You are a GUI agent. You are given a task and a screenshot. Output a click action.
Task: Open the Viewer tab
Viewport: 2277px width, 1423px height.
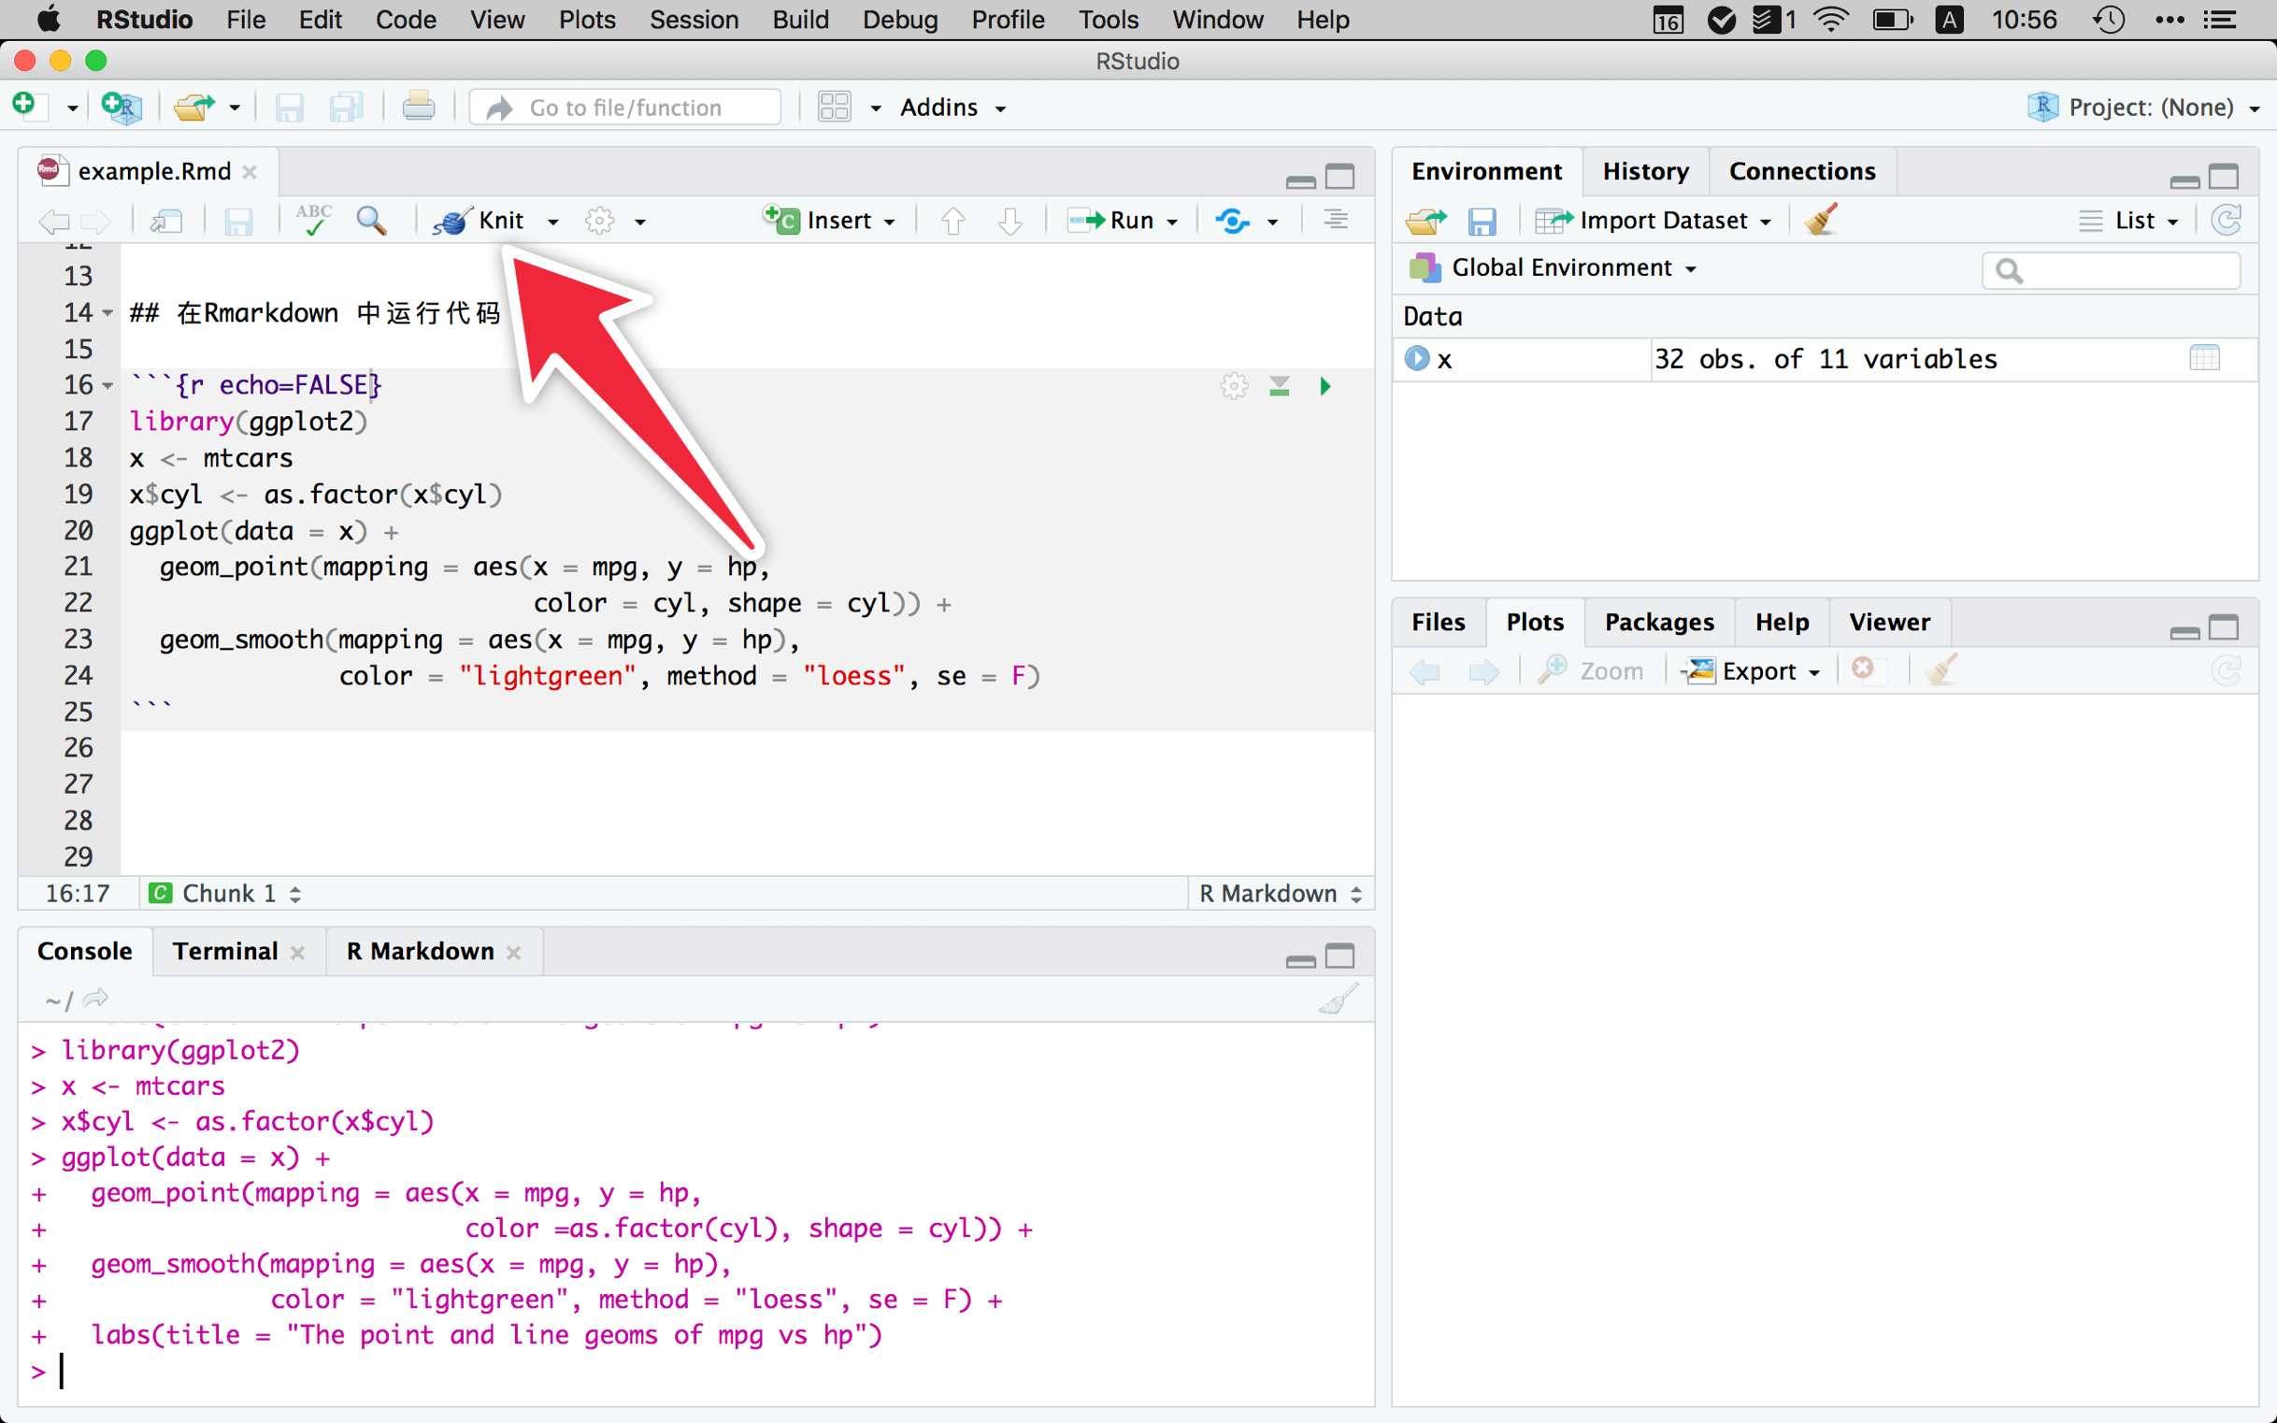click(x=1888, y=622)
